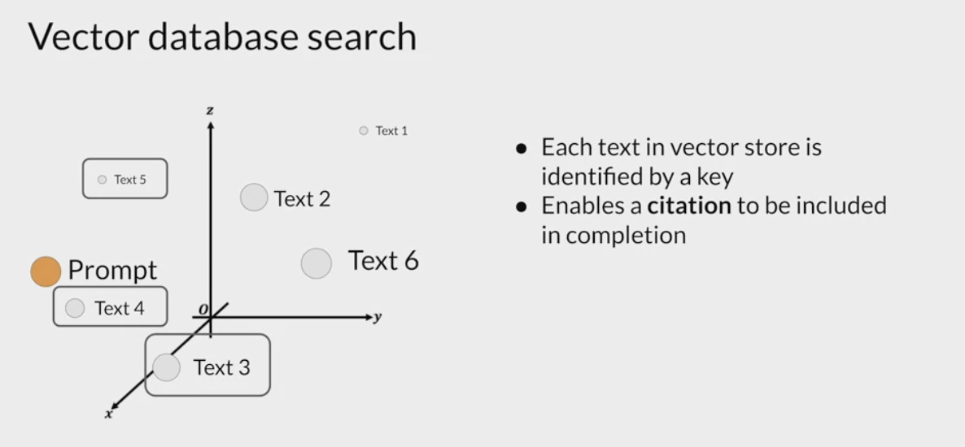Click the y axis label
The height and width of the screenshot is (447, 965).
[378, 317]
